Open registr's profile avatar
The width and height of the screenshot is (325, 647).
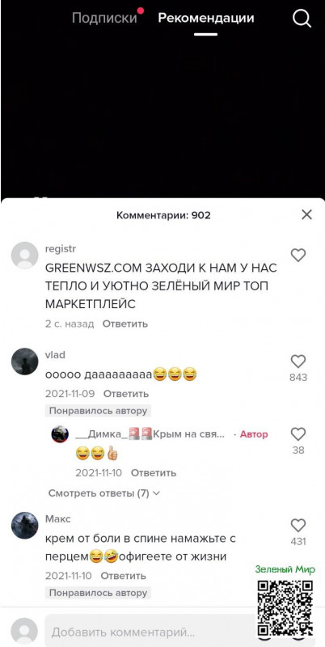[25, 256]
